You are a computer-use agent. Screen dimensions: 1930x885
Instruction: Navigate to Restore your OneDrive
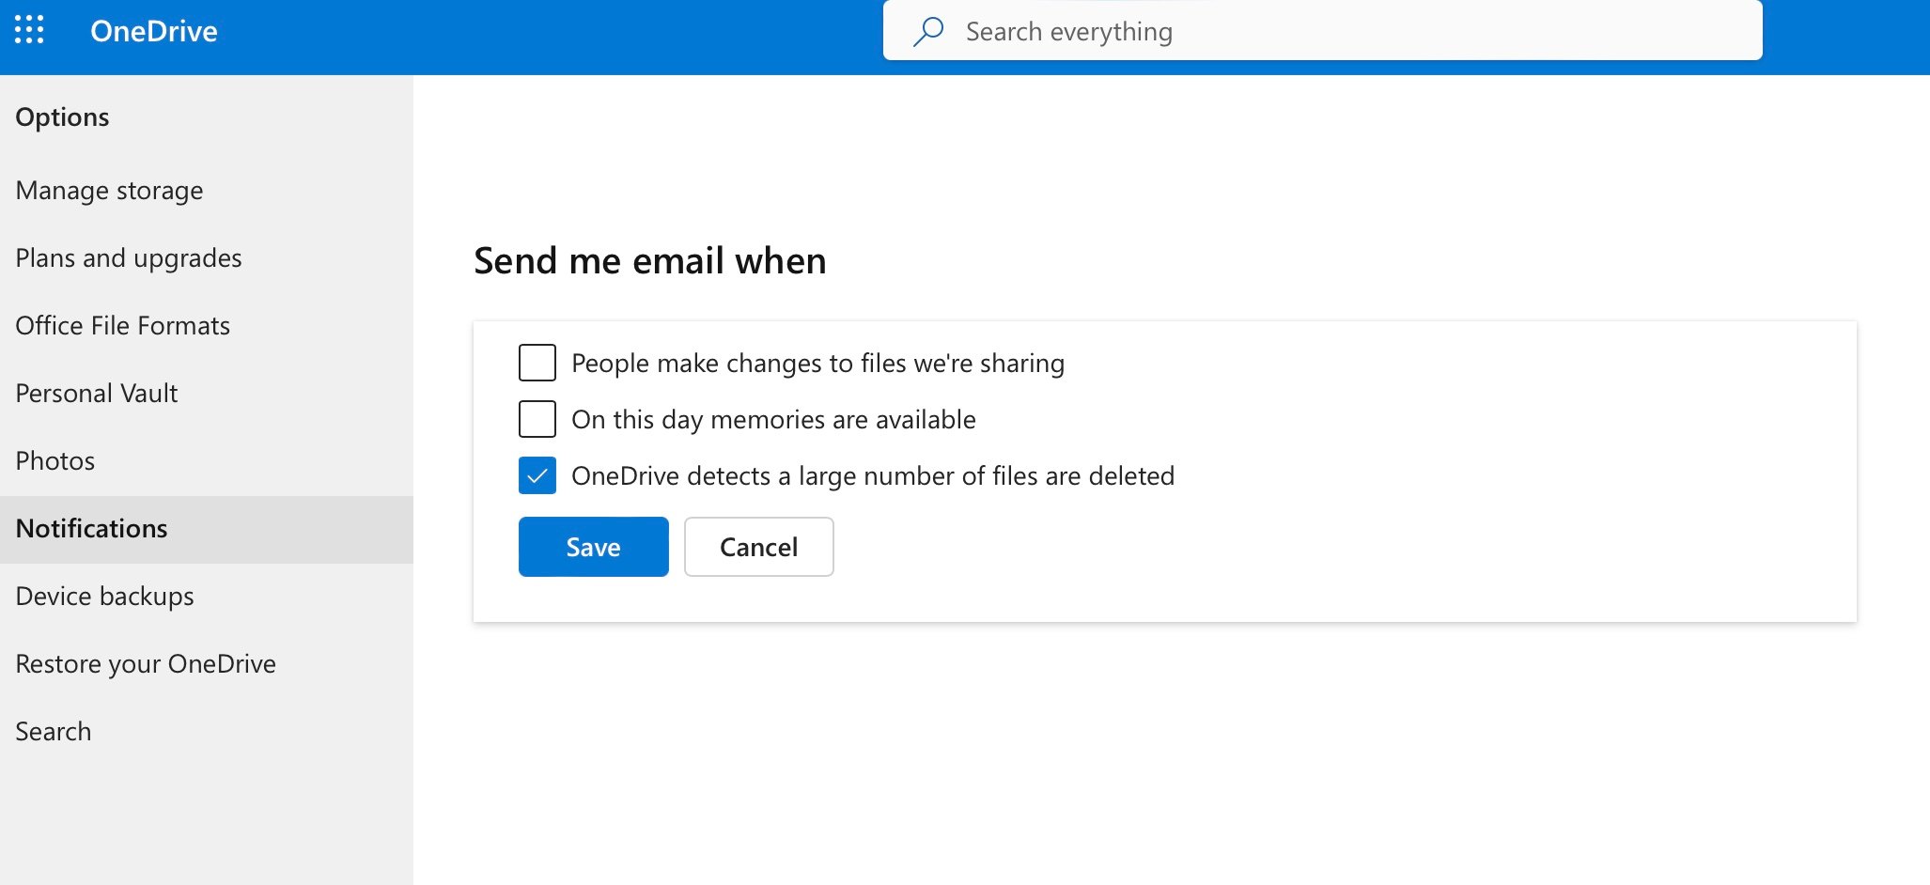(x=146, y=664)
